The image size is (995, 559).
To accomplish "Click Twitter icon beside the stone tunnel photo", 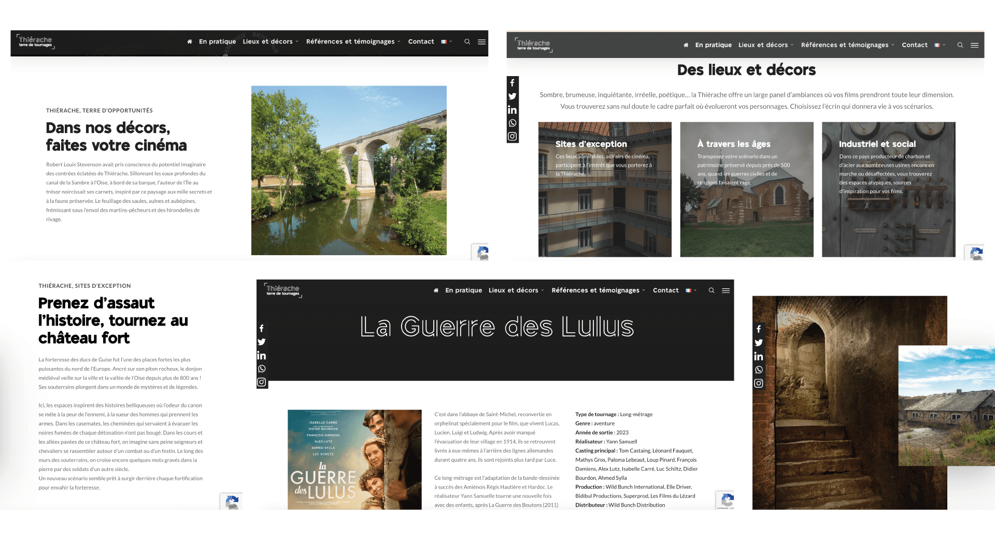I will tap(759, 343).
